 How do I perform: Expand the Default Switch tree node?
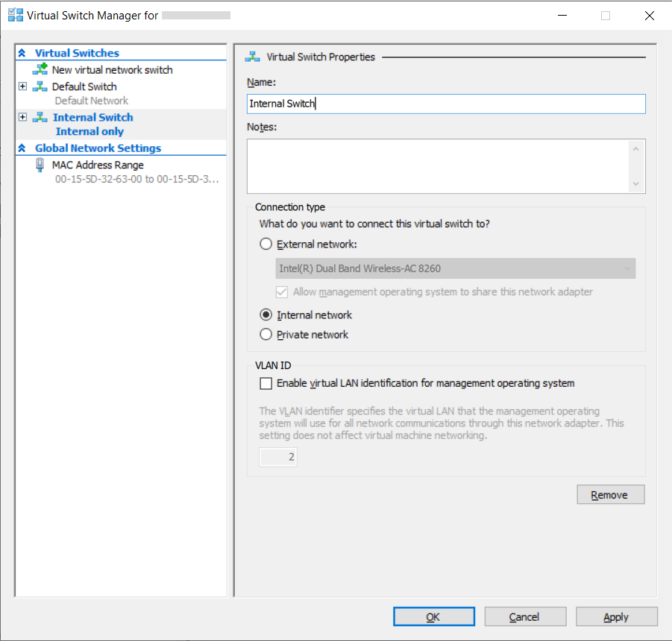pyautogui.click(x=22, y=86)
